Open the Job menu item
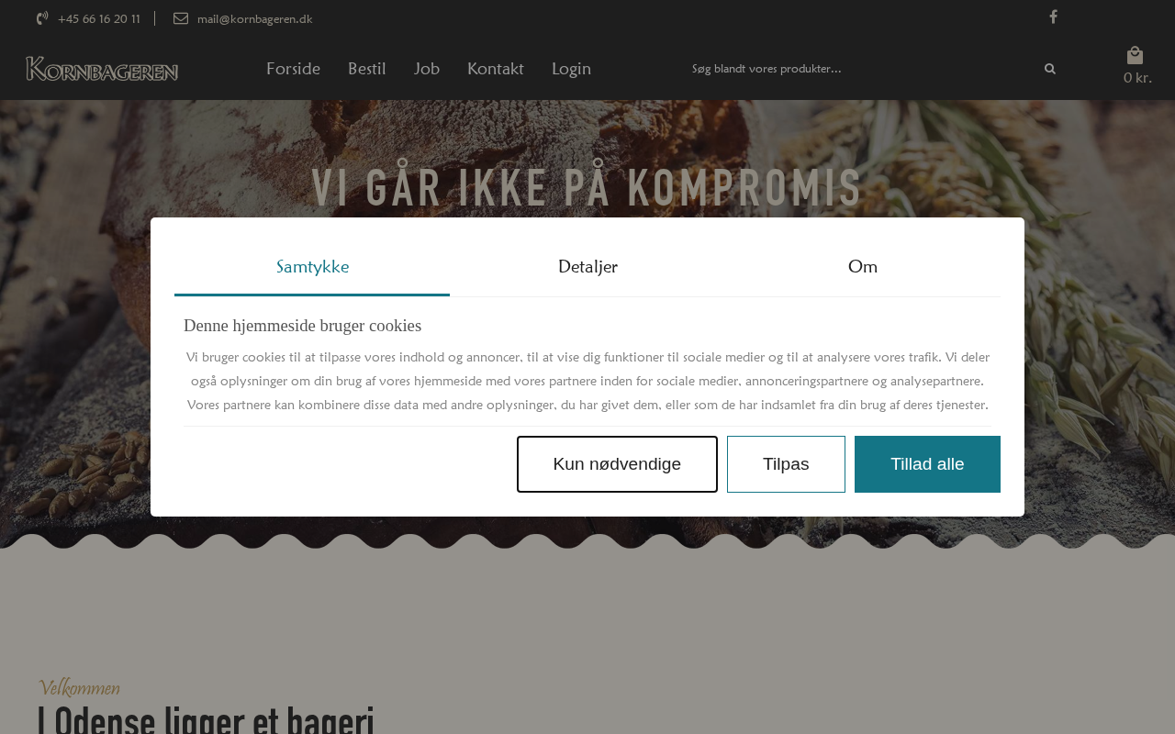The height and width of the screenshot is (734, 1175). 427,69
